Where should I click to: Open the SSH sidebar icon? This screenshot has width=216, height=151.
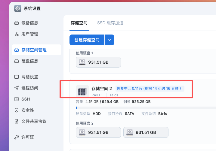17,99
